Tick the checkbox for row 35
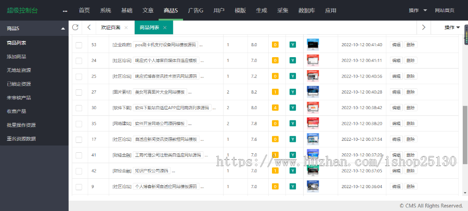Screen dimensions: 468x211 pyautogui.click(x=79, y=124)
